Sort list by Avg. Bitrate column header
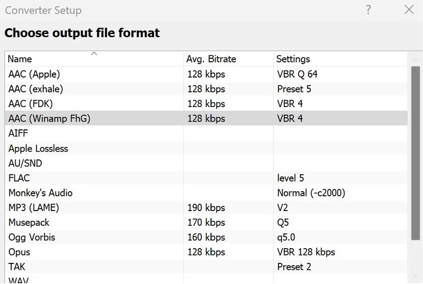This screenshot has width=423, height=284. click(x=228, y=59)
